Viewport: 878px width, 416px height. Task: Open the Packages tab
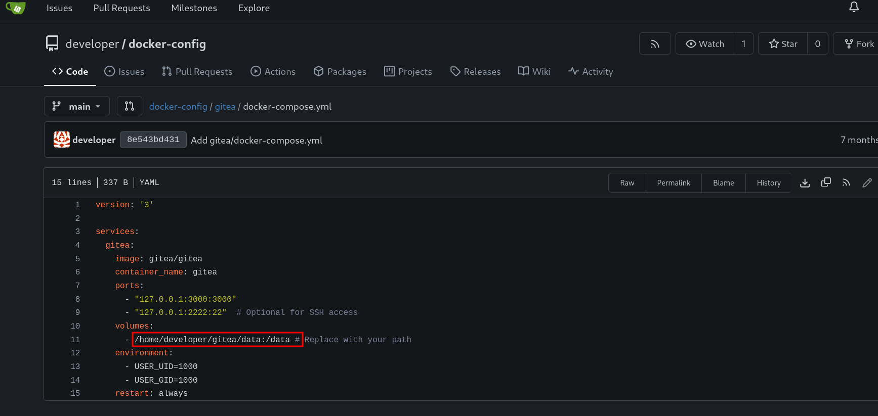pyautogui.click(x=340, y=72)
